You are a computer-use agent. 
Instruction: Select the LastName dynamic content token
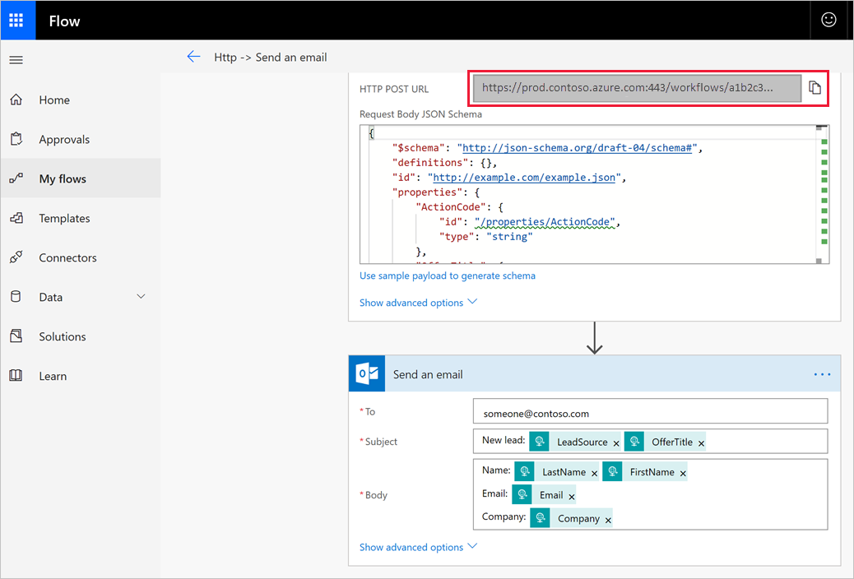[x=557, y=472]
